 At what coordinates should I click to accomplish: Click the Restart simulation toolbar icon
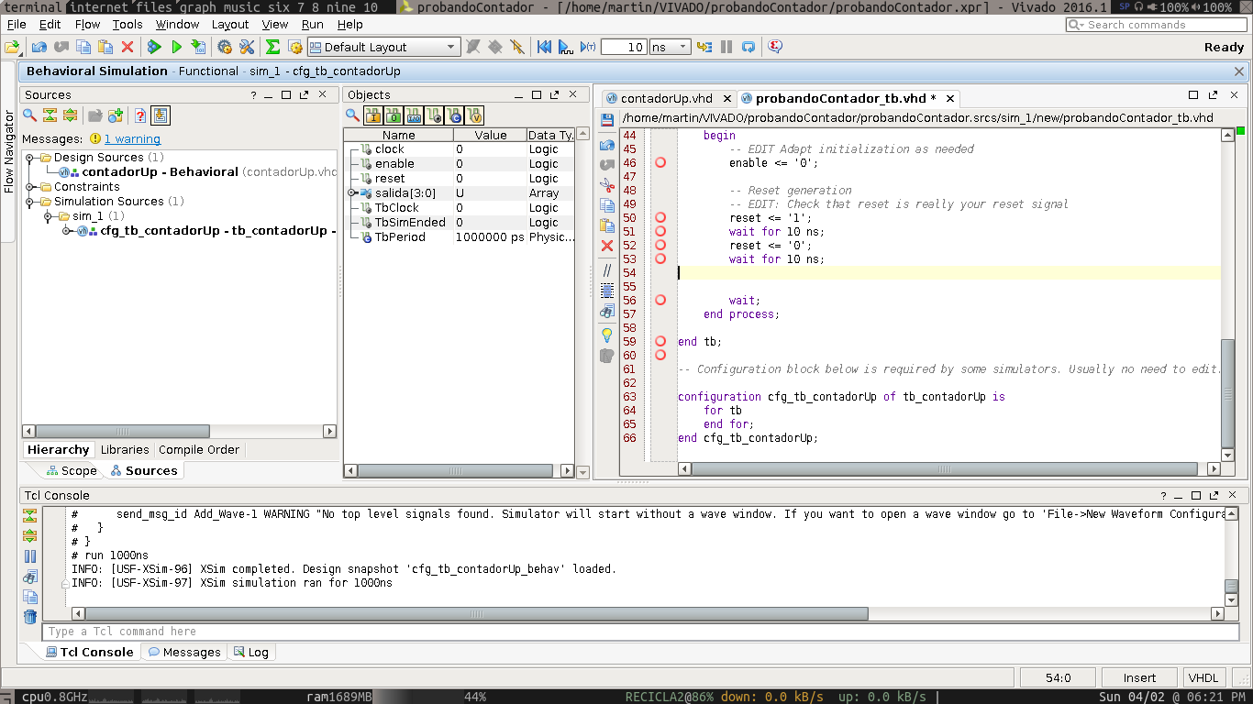[x=544, y=47]
